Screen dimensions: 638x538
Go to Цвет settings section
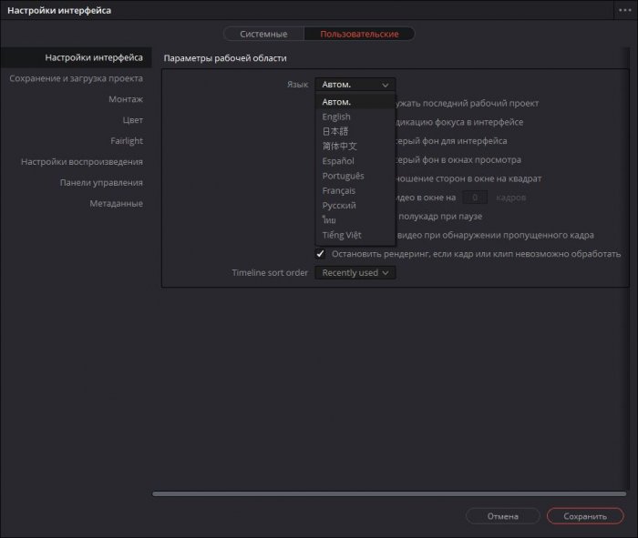[132, 120]
